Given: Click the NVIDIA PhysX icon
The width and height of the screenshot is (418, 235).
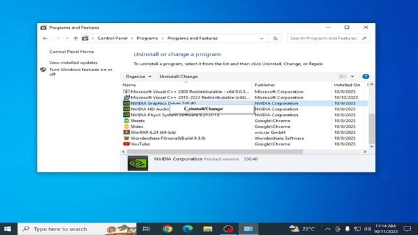Looking at the screenshot, I should [126, 115].
